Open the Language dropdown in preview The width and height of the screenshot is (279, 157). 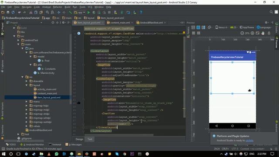265,27
